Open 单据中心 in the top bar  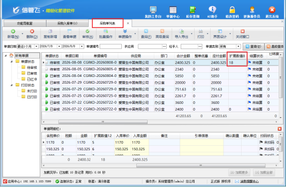173,12
